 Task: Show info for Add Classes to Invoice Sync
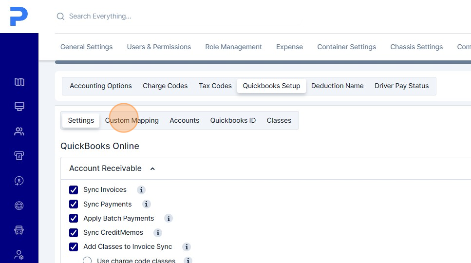pos(187,247)
